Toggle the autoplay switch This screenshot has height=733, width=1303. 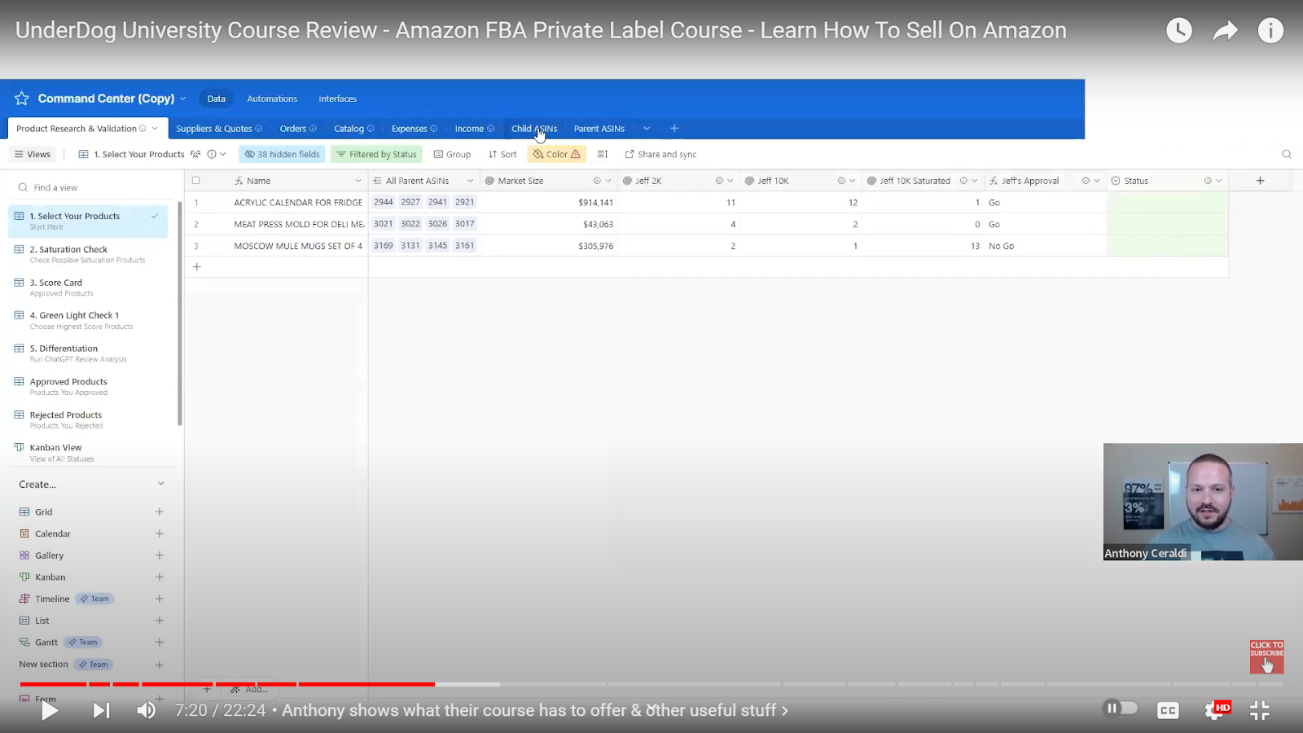click(1120, 709)
